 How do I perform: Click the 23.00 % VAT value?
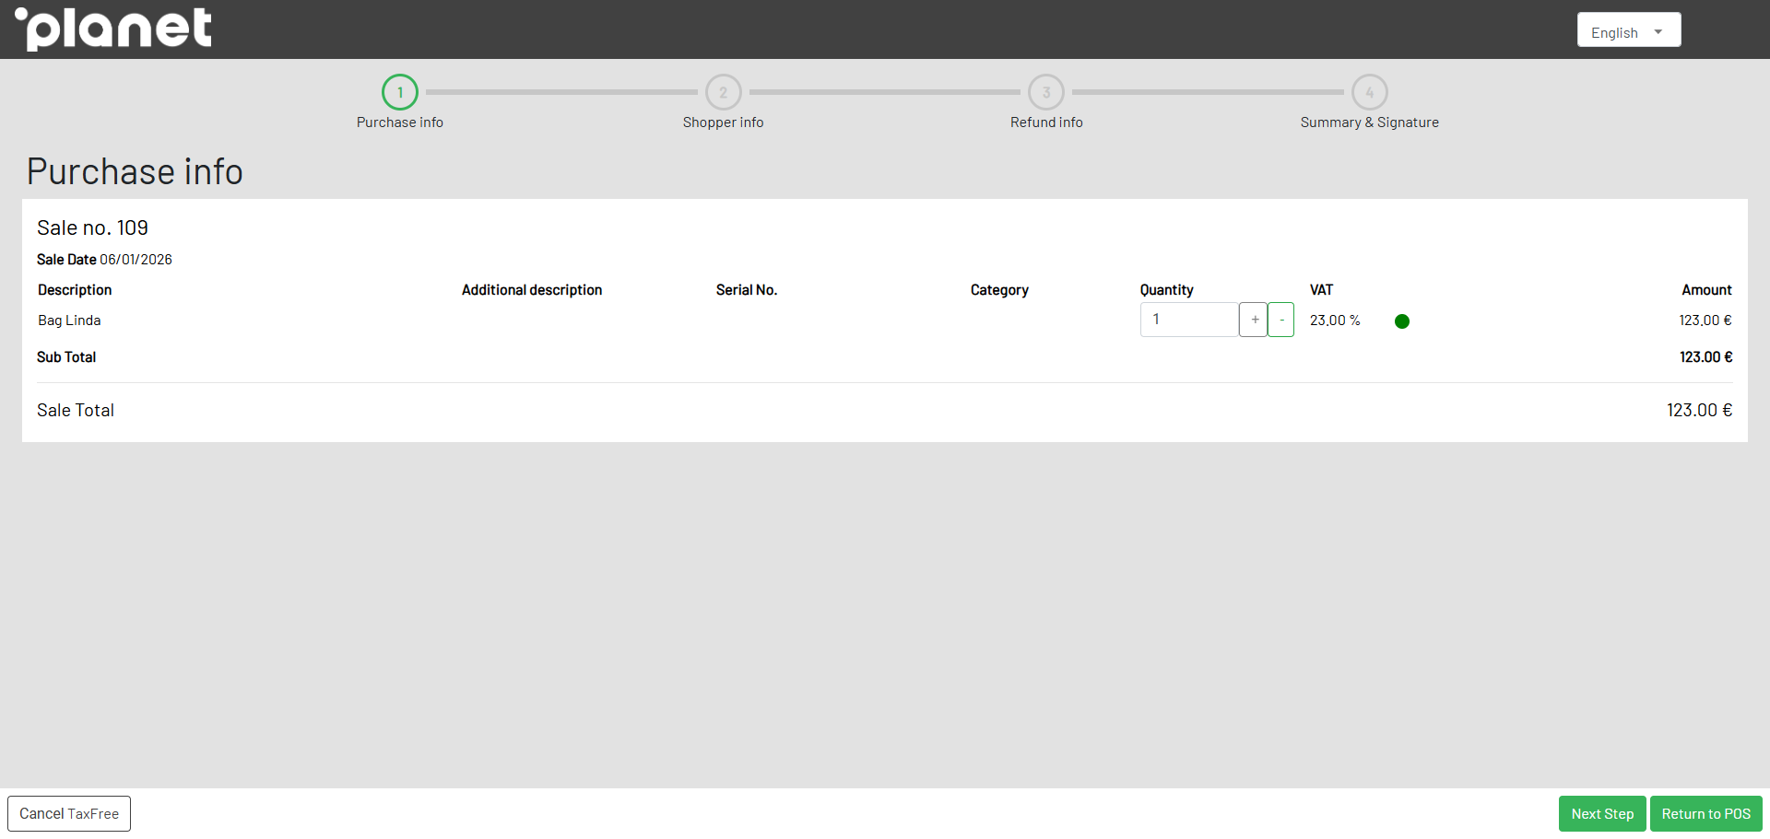pos(1335,320)
